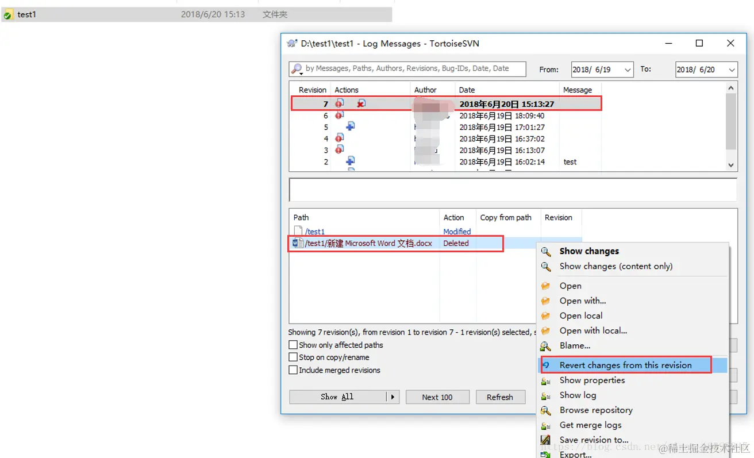Choose Browse repository menu entry
The width and height of the screenshot is (754, 458).
click(596, 410)
